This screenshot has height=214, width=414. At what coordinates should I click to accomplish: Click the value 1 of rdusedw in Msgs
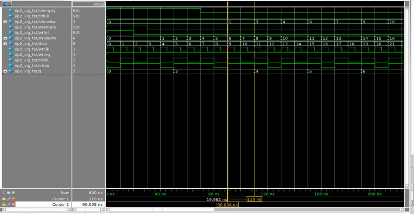[x=74, y=22]
